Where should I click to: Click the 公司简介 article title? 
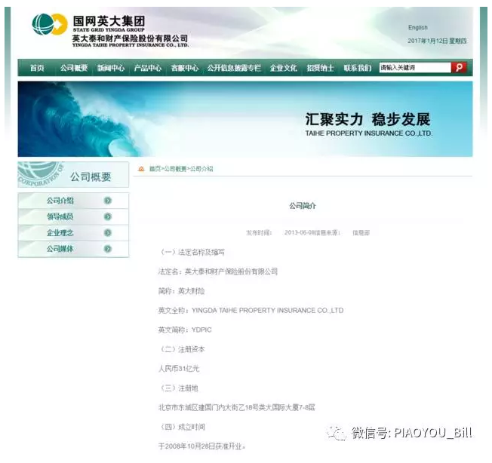[303, 206]
